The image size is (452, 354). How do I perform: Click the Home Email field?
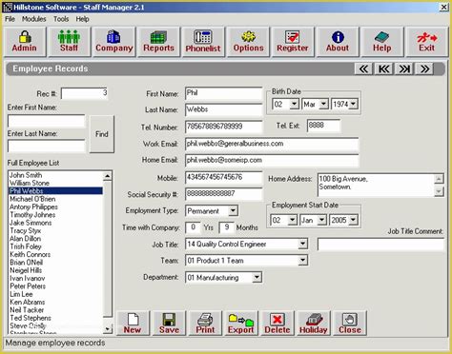click(x=272, y=160)
